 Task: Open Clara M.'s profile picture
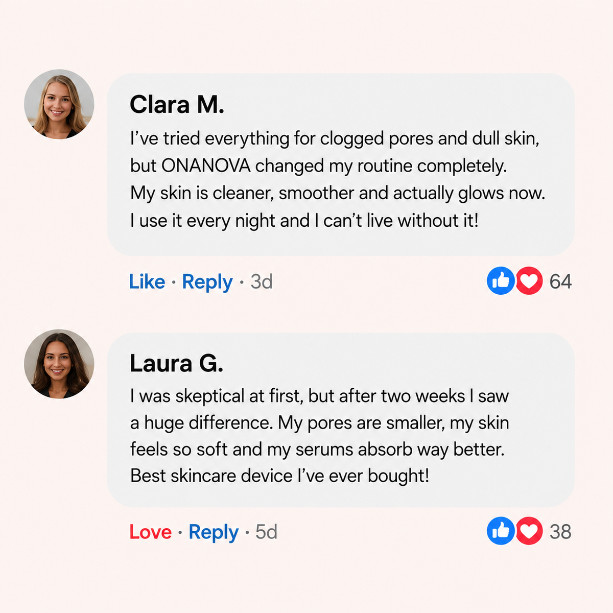(x=59, y=104)
